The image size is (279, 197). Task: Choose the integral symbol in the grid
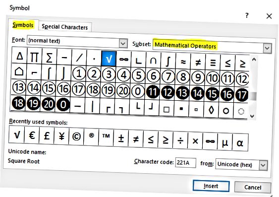click(168, 61)
